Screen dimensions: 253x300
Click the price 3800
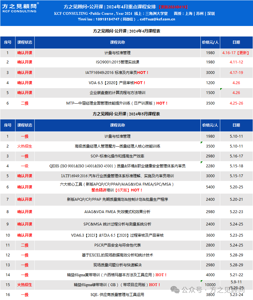point(210,295)
